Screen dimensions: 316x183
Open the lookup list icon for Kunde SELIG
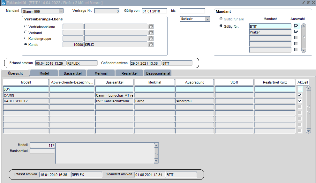[151, 45]
